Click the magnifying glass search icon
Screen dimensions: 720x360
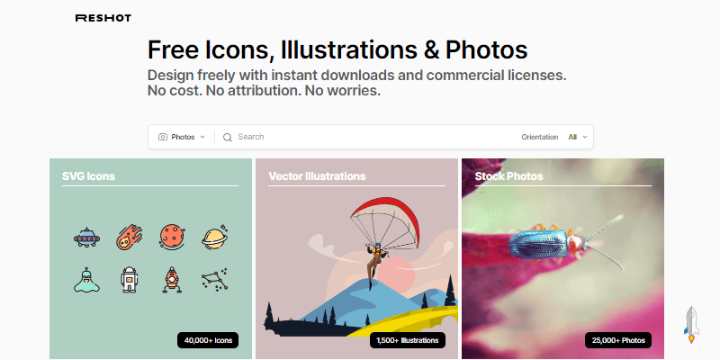pos(228,137)
